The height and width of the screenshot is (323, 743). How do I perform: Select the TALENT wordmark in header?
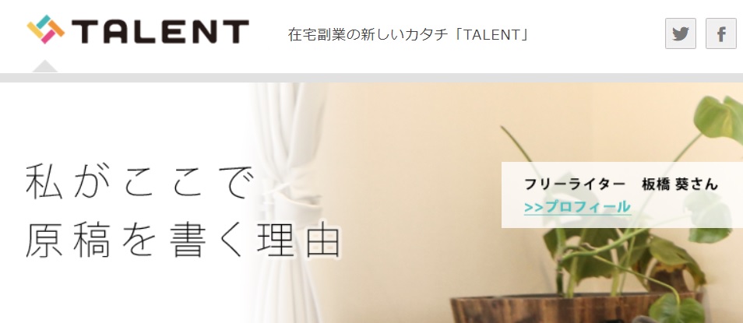160,32
